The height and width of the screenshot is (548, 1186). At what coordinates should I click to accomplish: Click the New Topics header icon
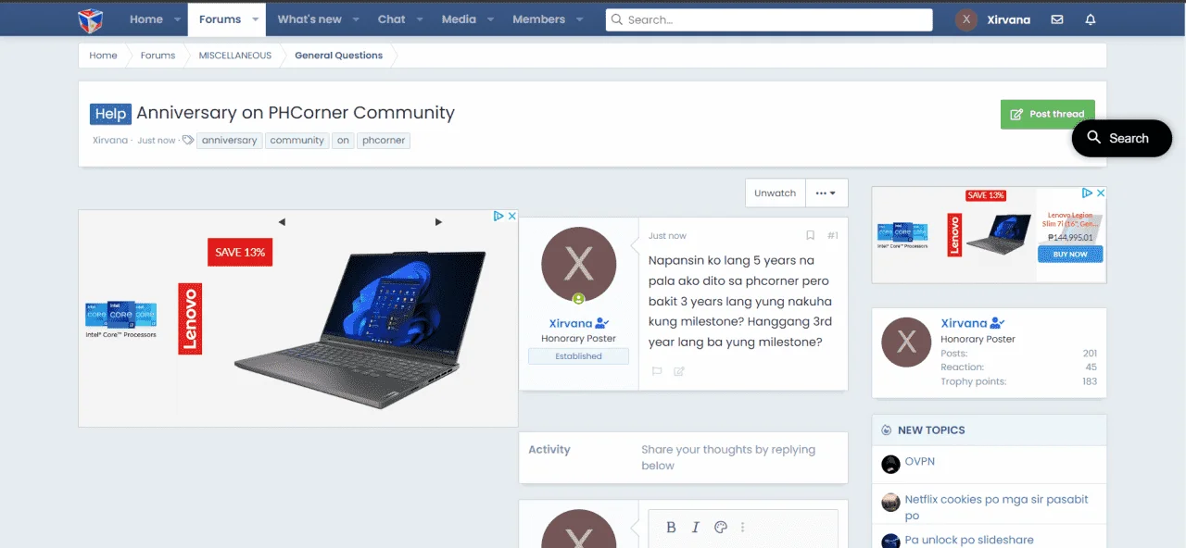[887, 430]
